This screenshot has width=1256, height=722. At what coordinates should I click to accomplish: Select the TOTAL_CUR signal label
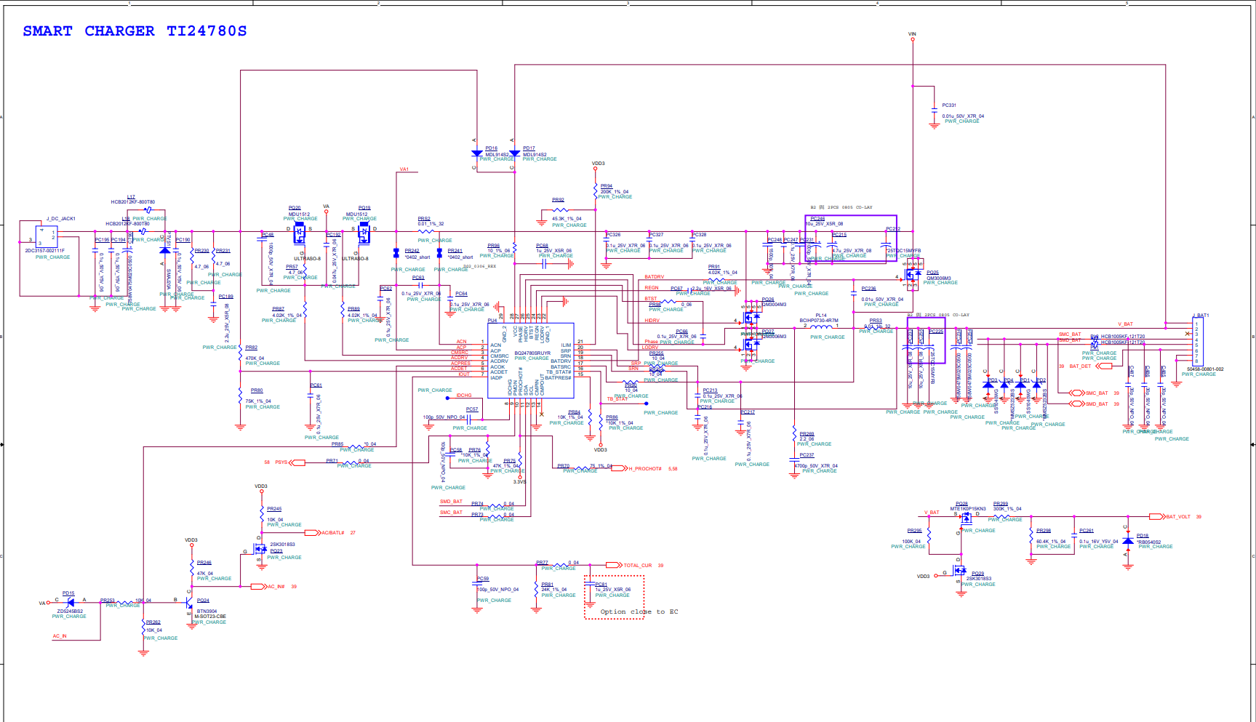638,565
